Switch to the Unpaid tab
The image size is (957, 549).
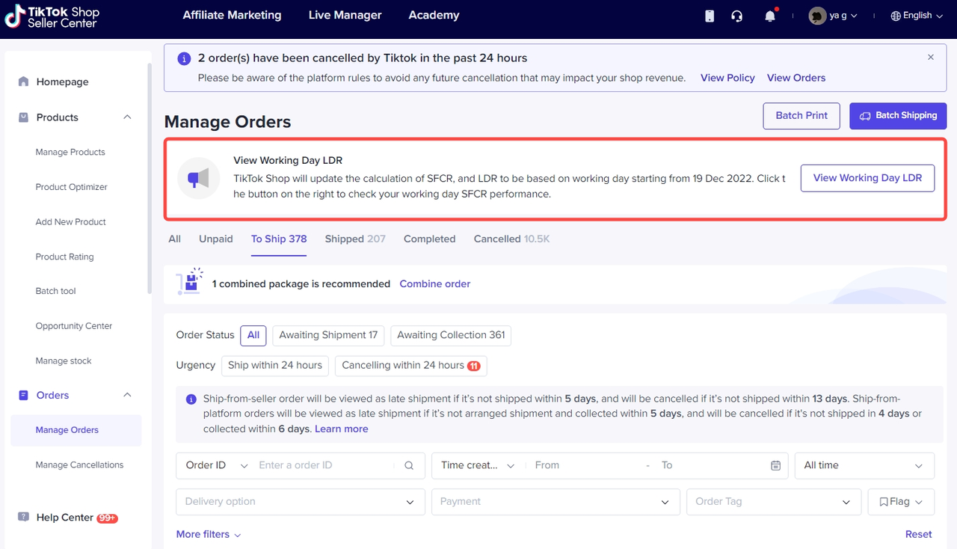tap(216, 239)
